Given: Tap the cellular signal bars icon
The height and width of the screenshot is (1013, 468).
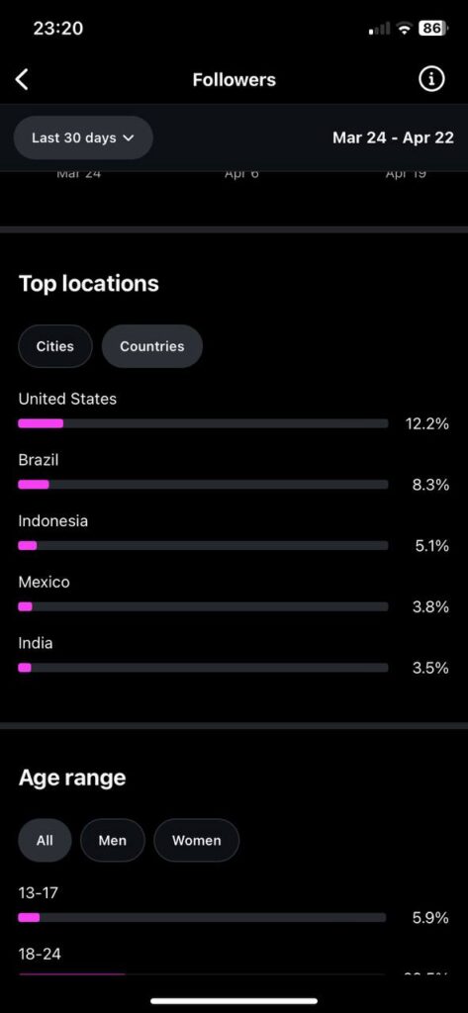Looking at the screenshot, I should (379, 29).
